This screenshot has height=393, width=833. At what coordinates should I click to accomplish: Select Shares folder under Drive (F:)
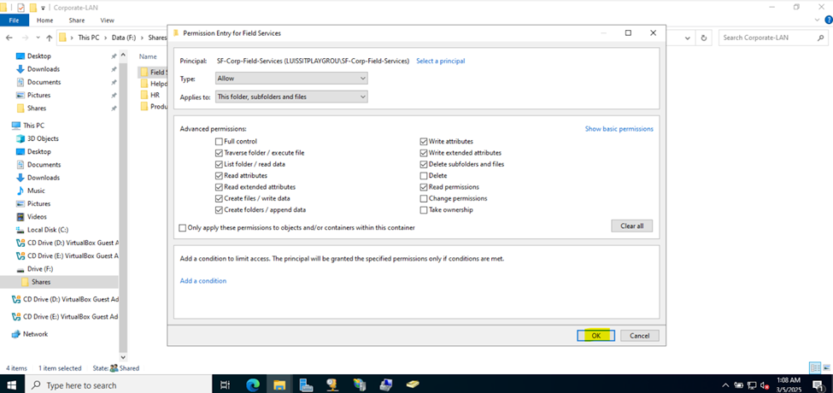(40, 282)
